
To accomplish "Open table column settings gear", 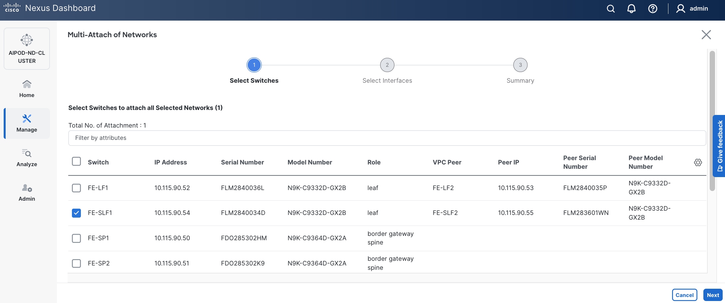I will [698, 162].
